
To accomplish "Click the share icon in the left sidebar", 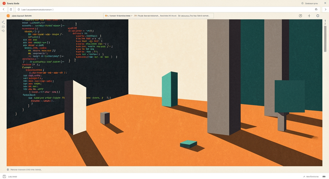I will click(x=3, y=22).
